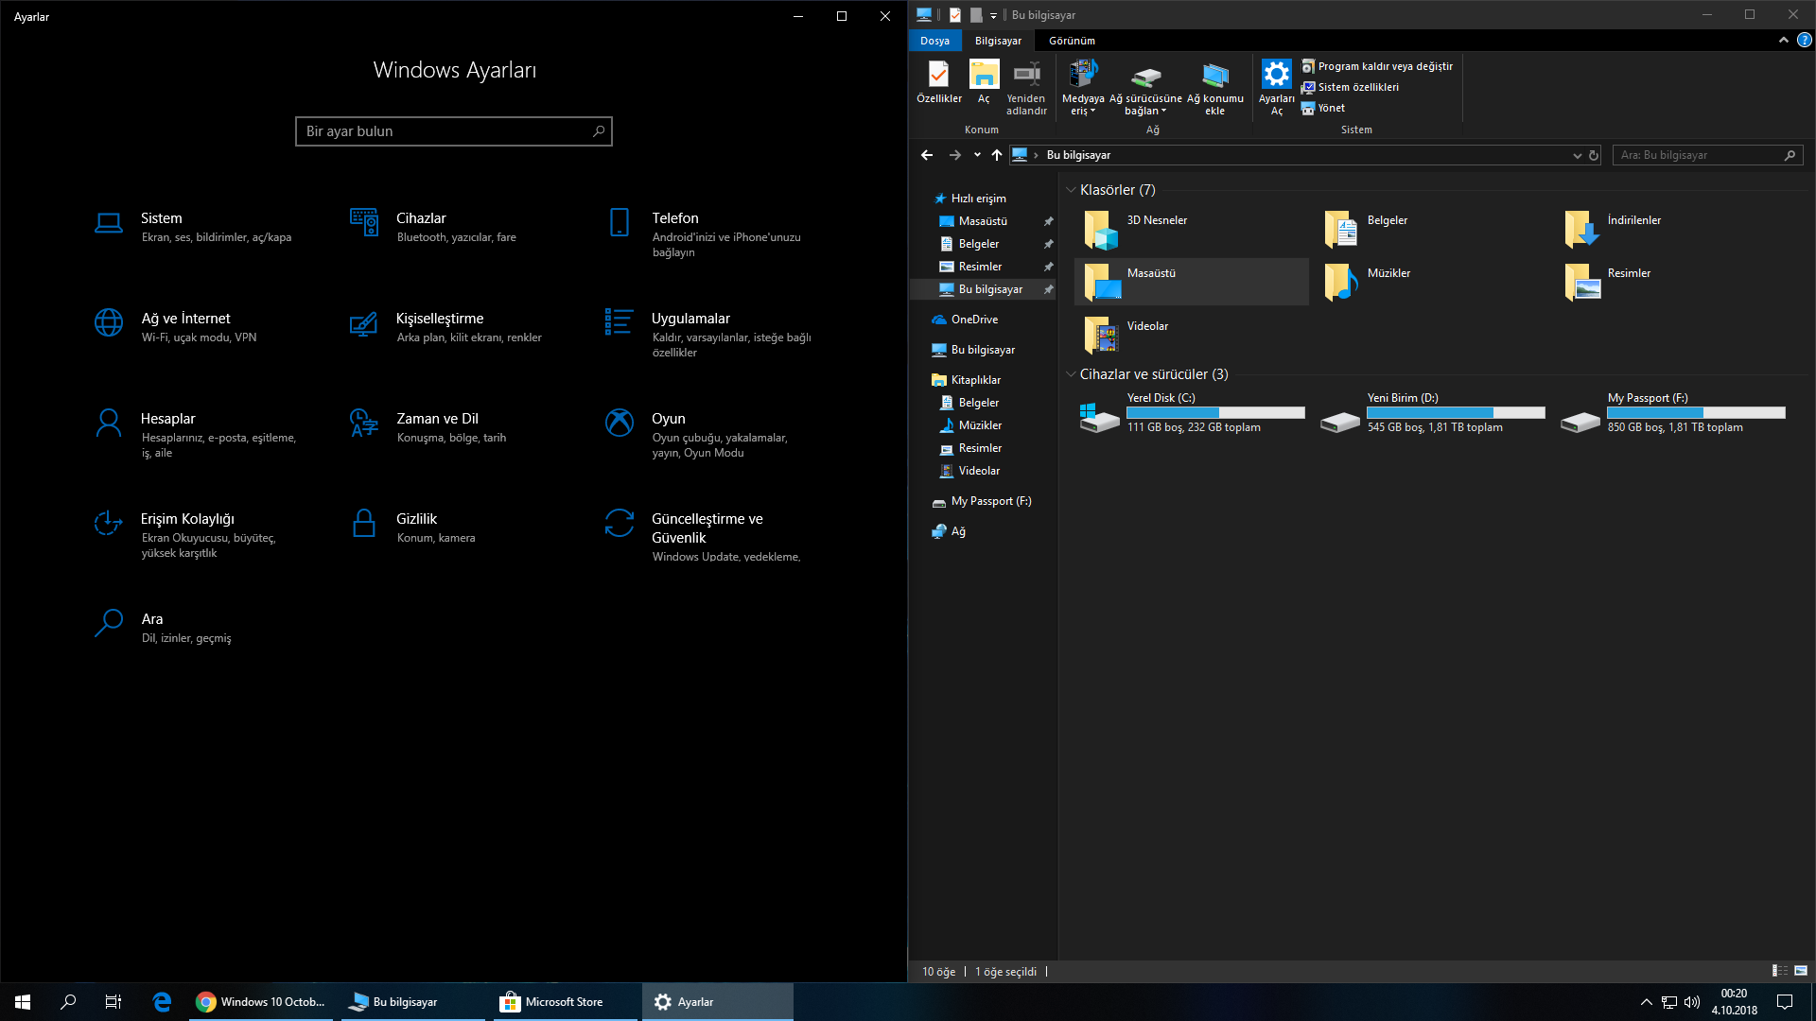Open the recent locations dropdown arrow

(x=977, y=155)
